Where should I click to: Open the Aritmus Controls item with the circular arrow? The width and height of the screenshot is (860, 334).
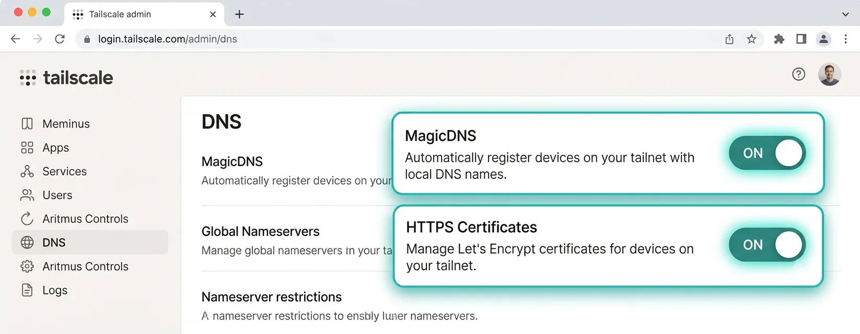point(90,219)
